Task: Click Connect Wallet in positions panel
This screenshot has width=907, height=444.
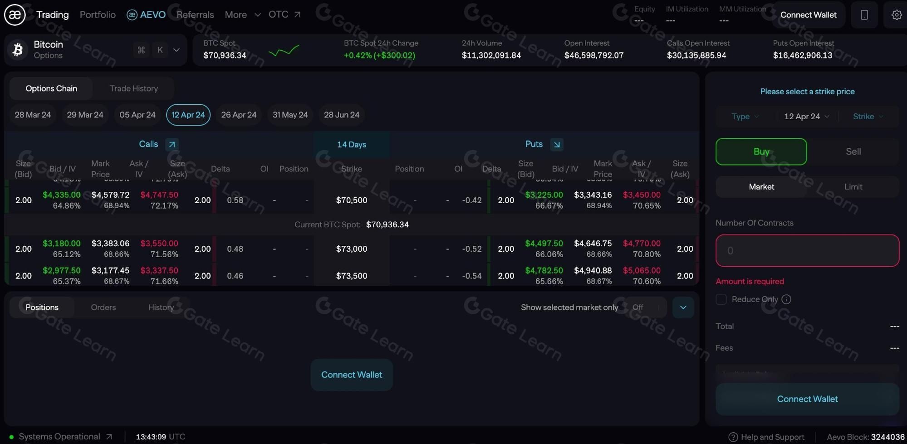Action: 352,375
